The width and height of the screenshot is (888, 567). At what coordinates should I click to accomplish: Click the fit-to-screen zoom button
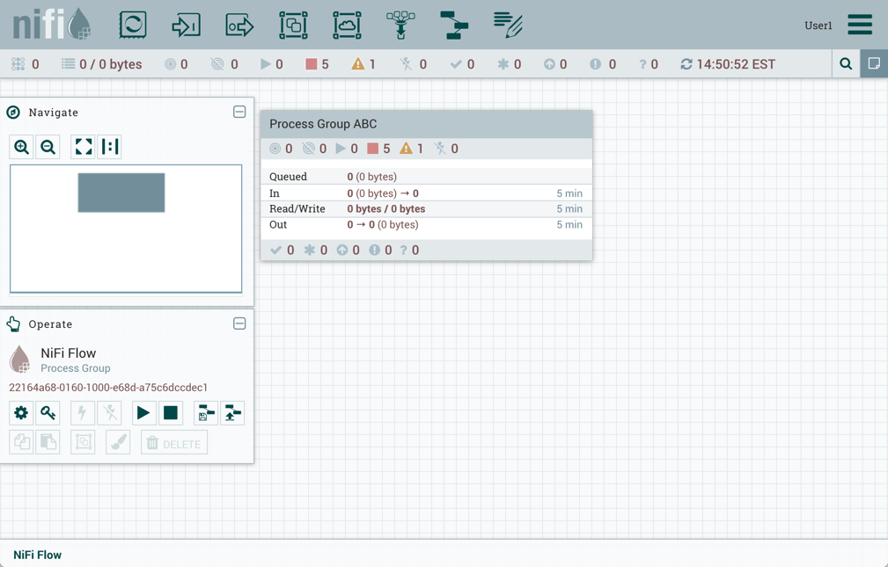point(84,147)
